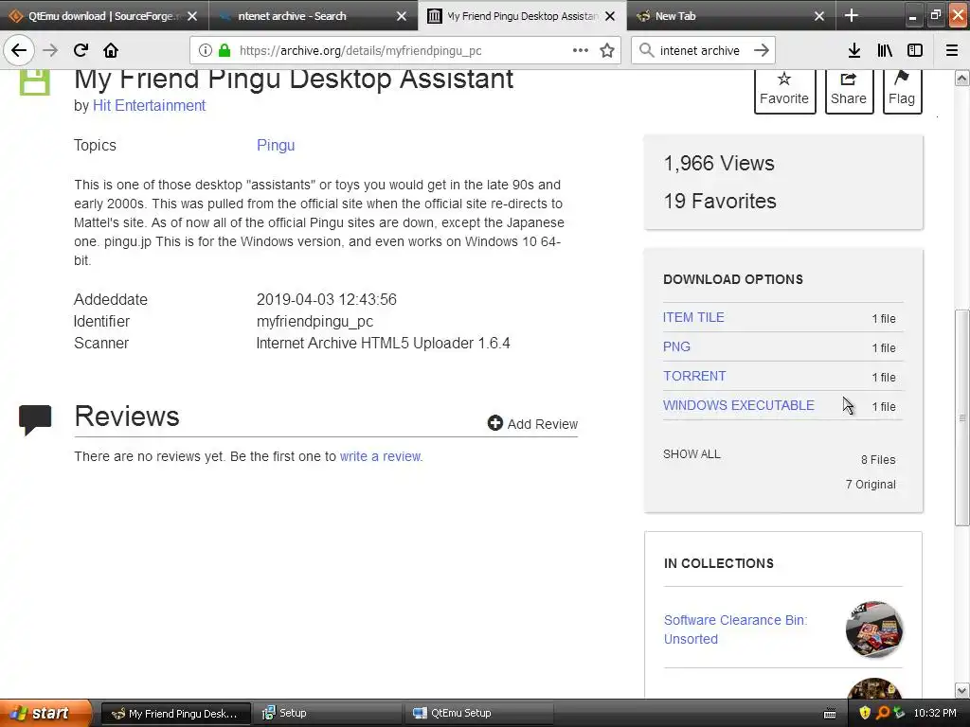Switch to QtEmu download SourceForge tab

tap(102, 16)
